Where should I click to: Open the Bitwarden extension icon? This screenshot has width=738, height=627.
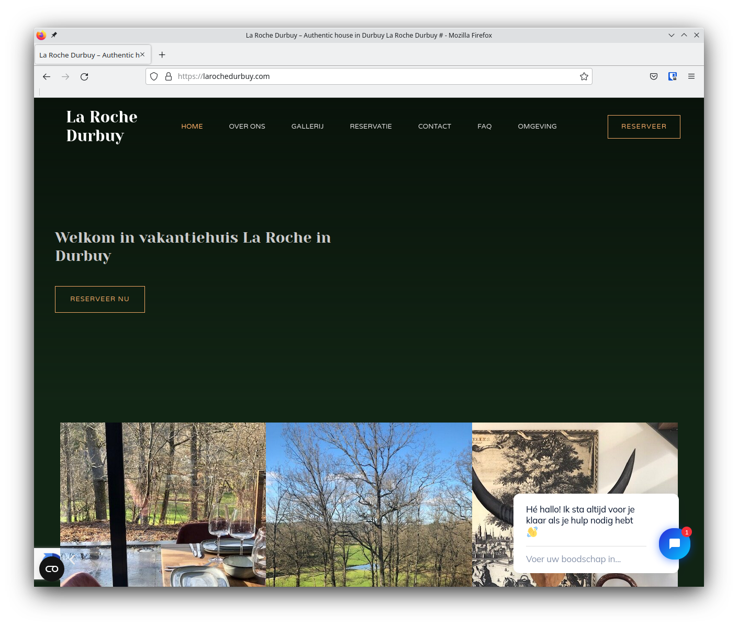click(x=673, y=77)
